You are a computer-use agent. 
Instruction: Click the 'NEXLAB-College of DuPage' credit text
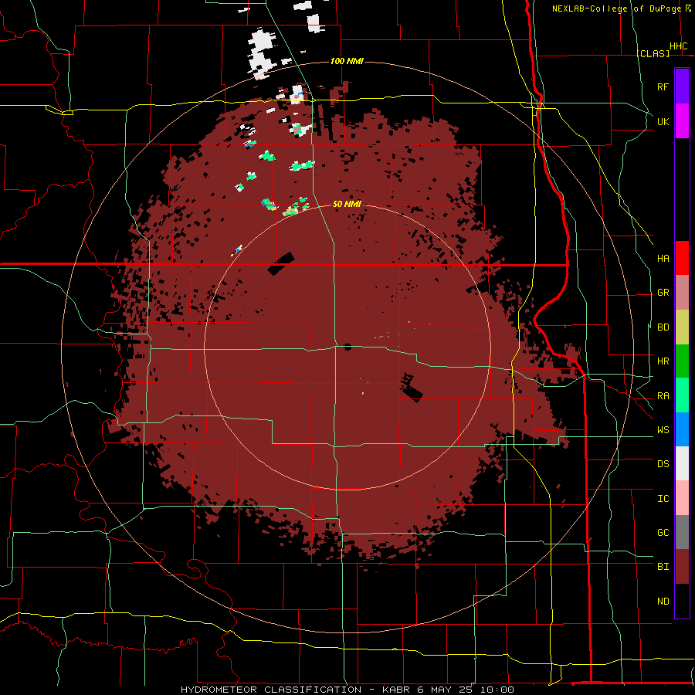(x=617, y=8)
